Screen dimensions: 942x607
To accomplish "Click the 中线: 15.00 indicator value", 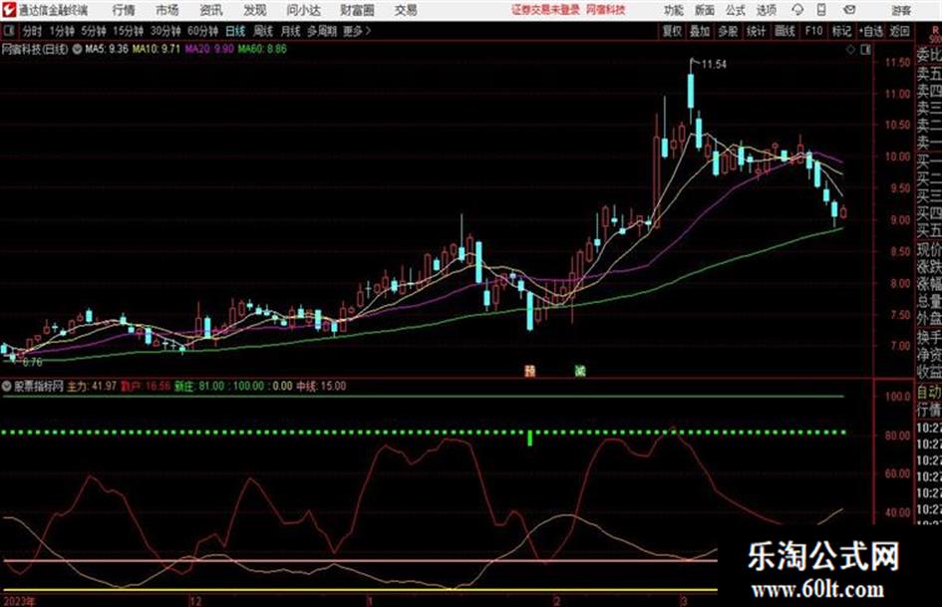I will (x=321, y=386).
